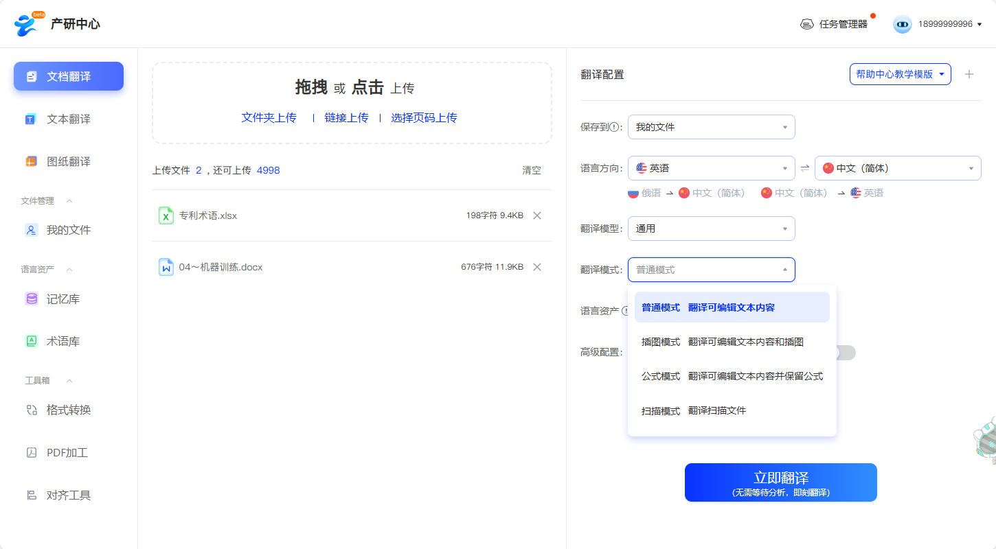Add a new template with the plus icon
This screenshot has width=996, height=549.
[969, 74]
